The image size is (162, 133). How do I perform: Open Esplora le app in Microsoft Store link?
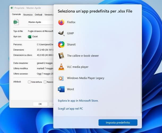click(x=78, y=101)
